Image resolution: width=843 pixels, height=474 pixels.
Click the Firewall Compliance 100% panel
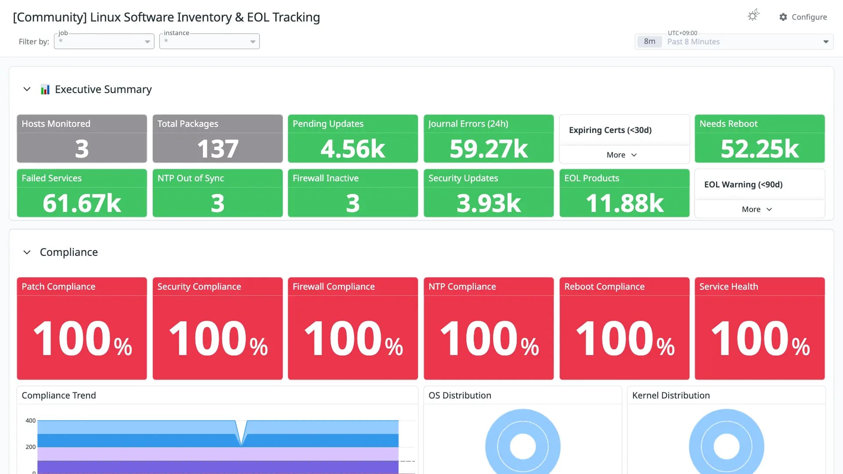pyautogui.click(x=353, y=328)
